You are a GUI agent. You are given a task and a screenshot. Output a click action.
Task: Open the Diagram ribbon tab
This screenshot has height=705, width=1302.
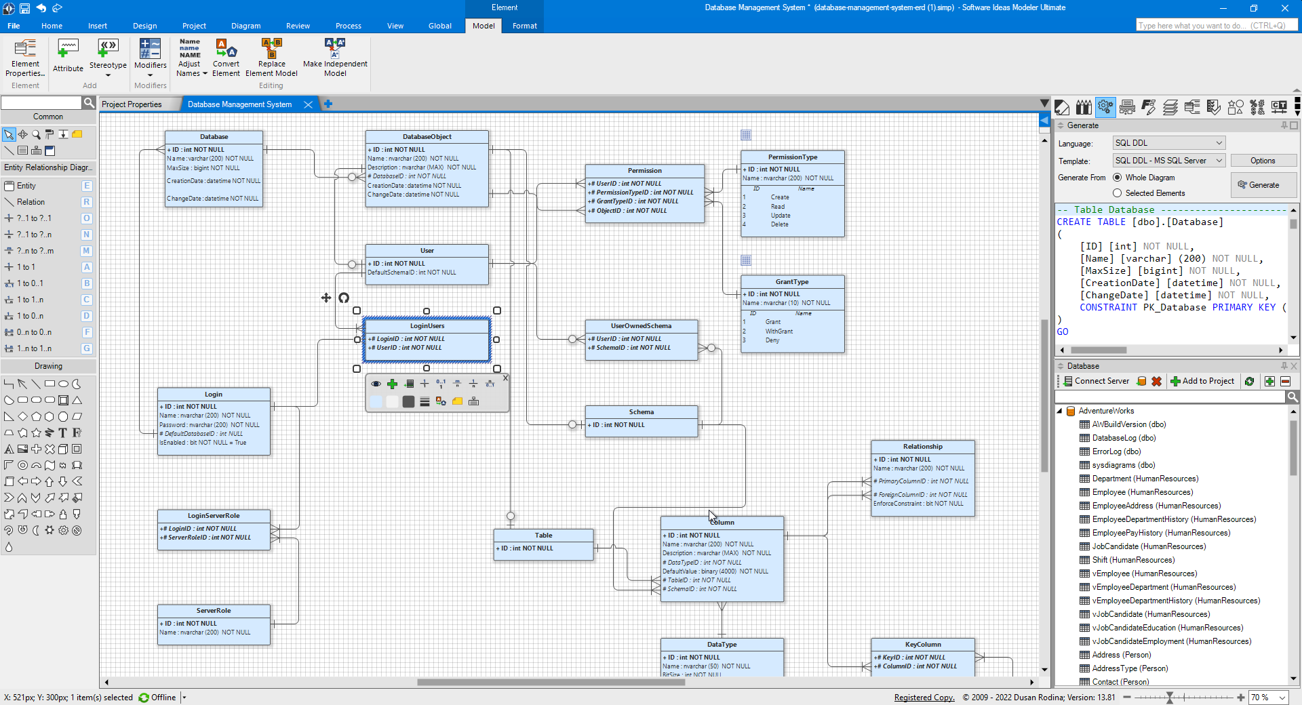tap(245, 26)
